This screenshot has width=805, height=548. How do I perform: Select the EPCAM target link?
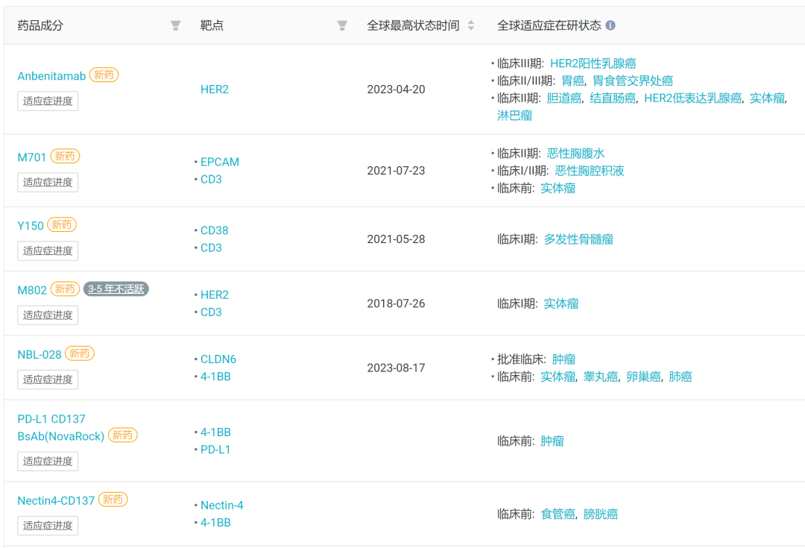pyautogui.click(x=220, y=162)
